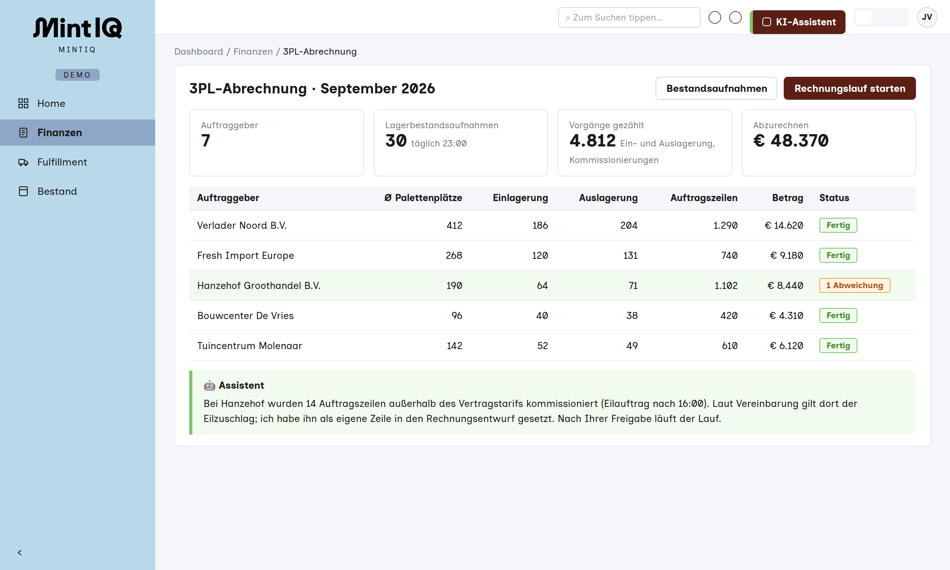Click Rechnungslauf starten
The width and height of the screenshot is (950, 570).
click(850, 88)
